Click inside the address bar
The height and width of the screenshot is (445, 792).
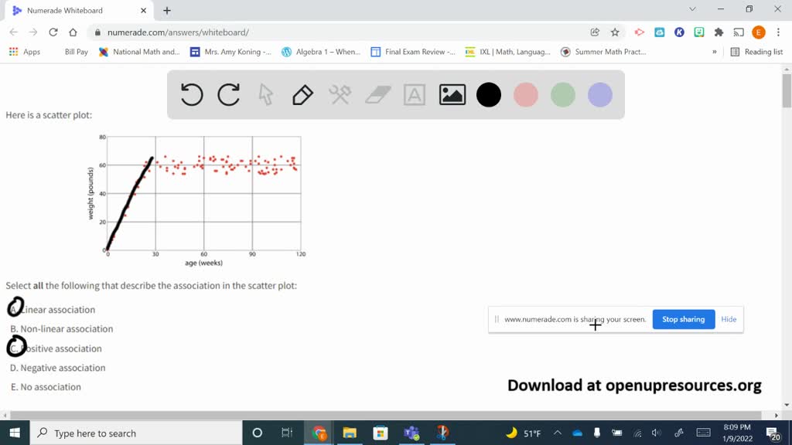click(x=232, y=32)
